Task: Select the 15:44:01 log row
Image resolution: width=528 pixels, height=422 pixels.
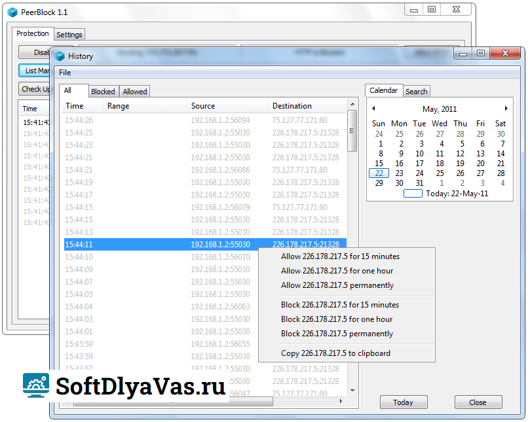Action: (x=161, y=332)
